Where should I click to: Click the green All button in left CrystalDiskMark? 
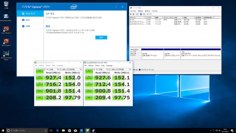coord(40,71)
